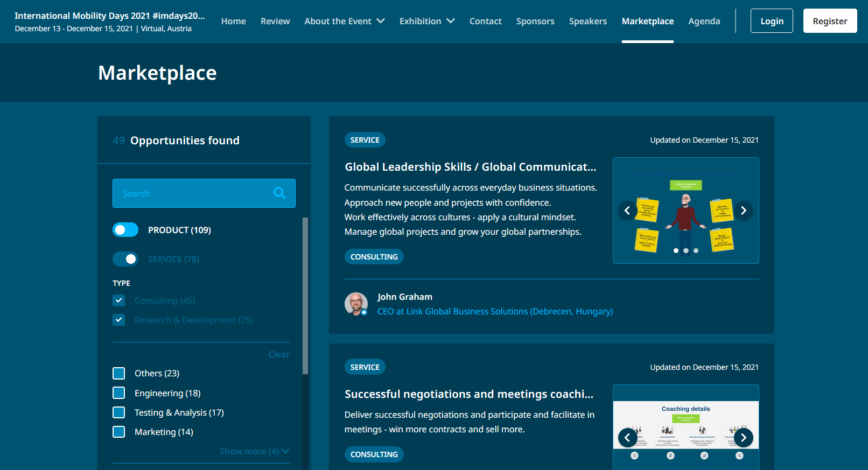Select the first carousel dot indicator
Screen dimensions: 868x470
pyautogui.click(x=676, y=251)
